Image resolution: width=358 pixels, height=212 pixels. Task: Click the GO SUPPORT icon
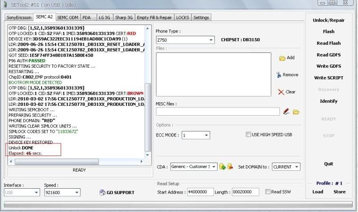pos(102,193)
